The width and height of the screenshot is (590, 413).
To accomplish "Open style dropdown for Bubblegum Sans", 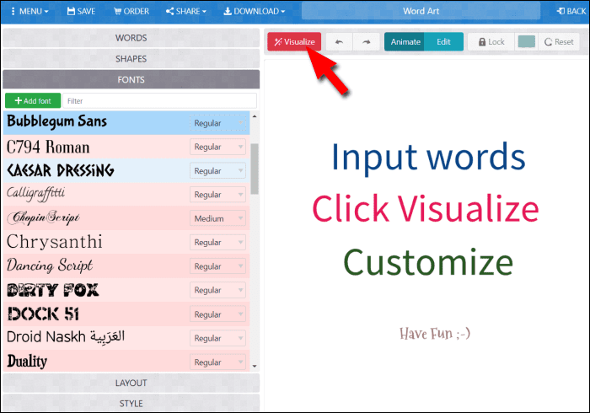I will pyautogui.click(x=218, y=123).
